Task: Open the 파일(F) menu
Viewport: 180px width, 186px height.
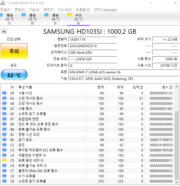Action: tap(5, 10)
